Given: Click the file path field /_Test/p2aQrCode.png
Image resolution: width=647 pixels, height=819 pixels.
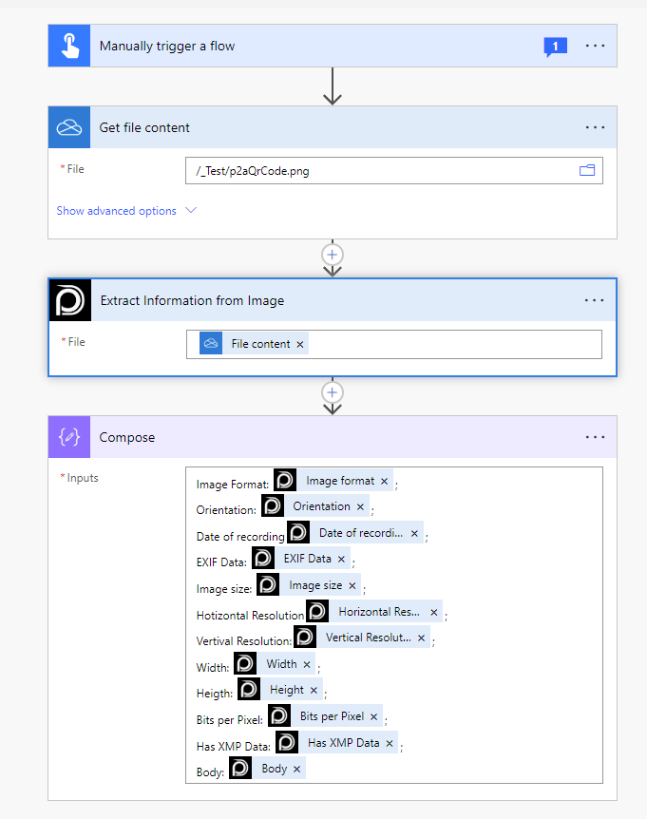Looking at the screenshot, I should [x=380, y=170].
